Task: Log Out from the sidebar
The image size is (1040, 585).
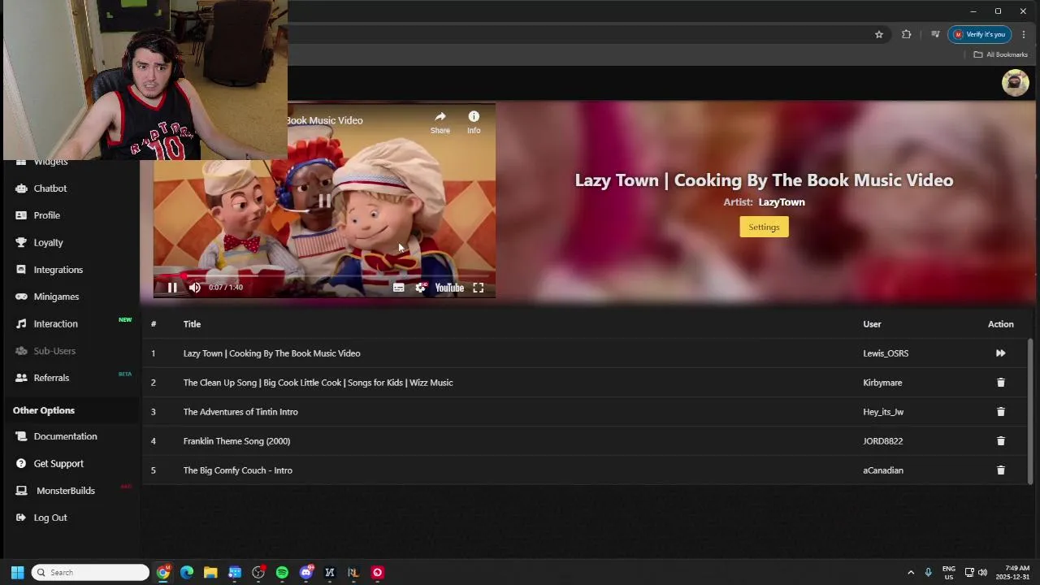Action: pos(50,518)
